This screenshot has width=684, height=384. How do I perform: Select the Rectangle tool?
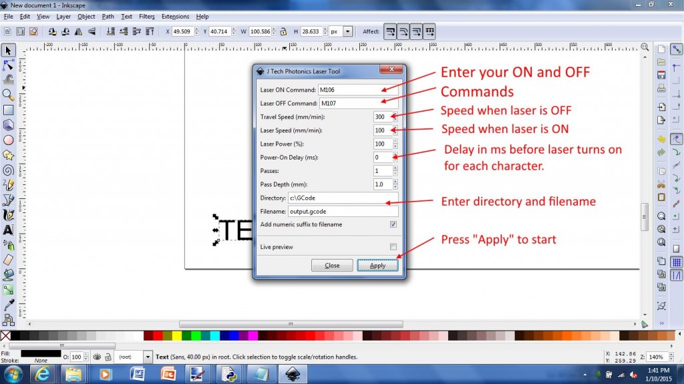click(8, 110)
